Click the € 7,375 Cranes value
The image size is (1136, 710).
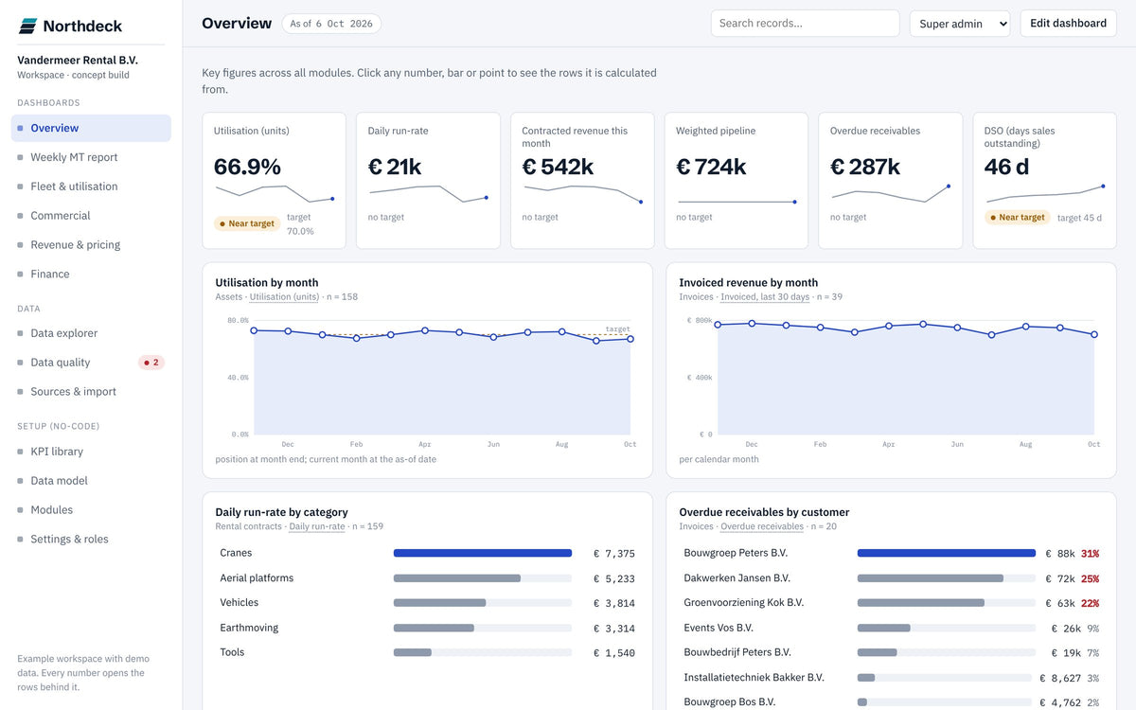pyautogui.click(x=614, y=554)
